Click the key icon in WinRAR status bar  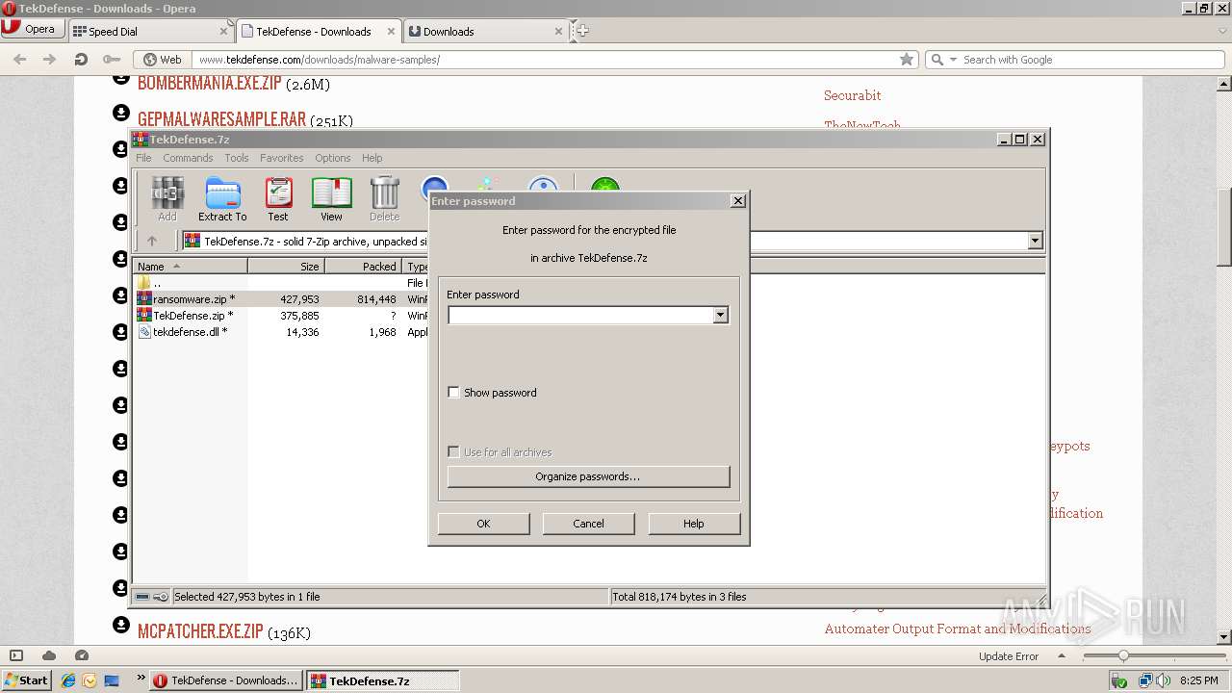coord(161,597)
